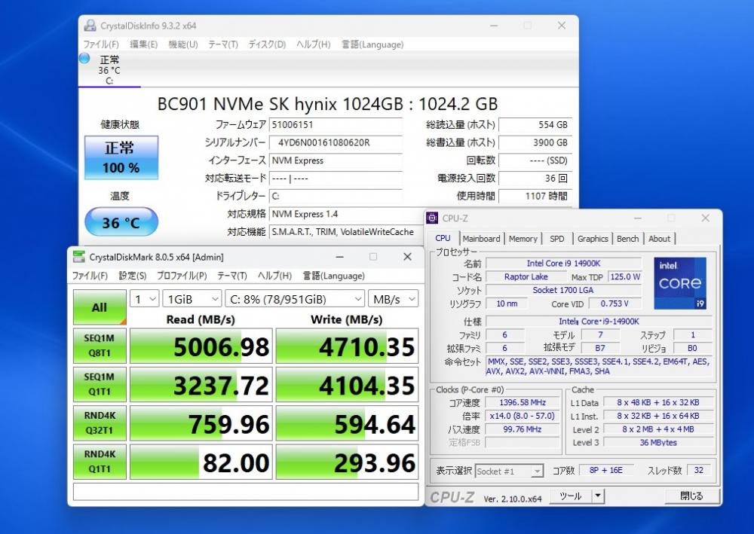Open the ファイル(F) menu in CrystalDiskInfo
754x534 pixels.
point(101,44)
